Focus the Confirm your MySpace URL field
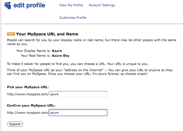 (78, 113)
